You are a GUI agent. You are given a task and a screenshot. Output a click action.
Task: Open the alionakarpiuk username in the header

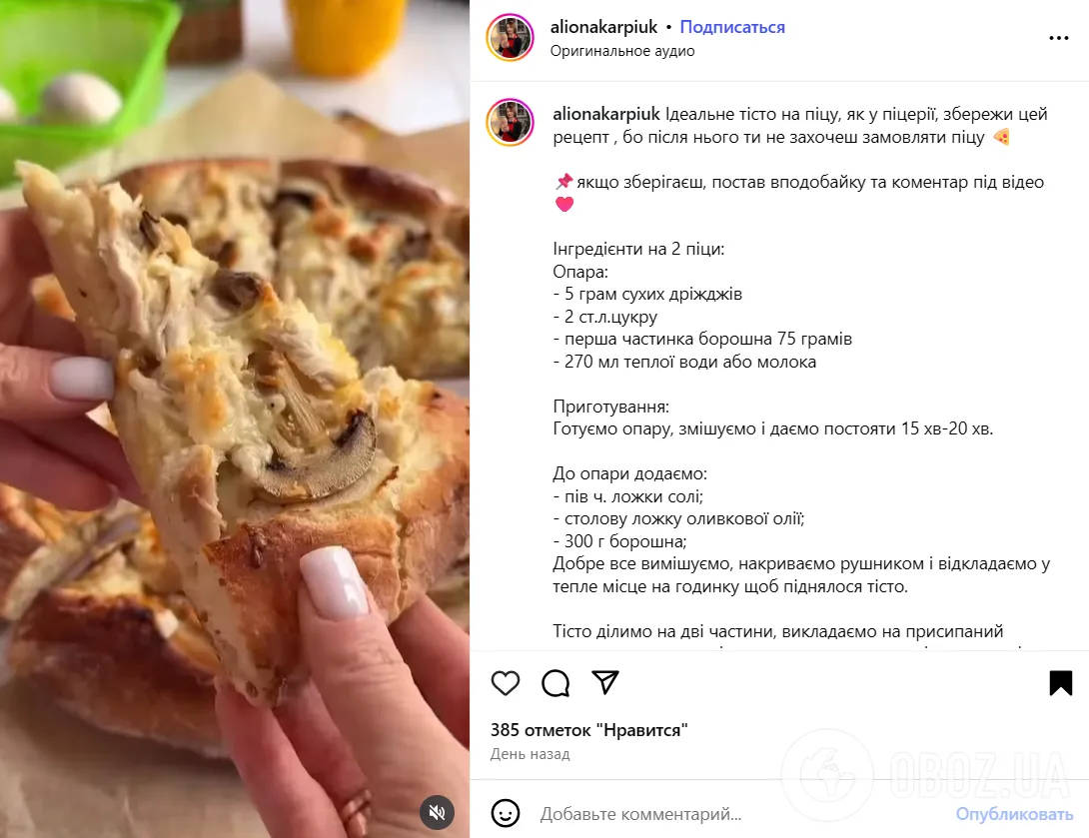603,27
